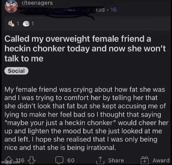This screenshot has height=165, width=172.
Task: Select the post body text paragraph
Action: [x=86, y=118]
